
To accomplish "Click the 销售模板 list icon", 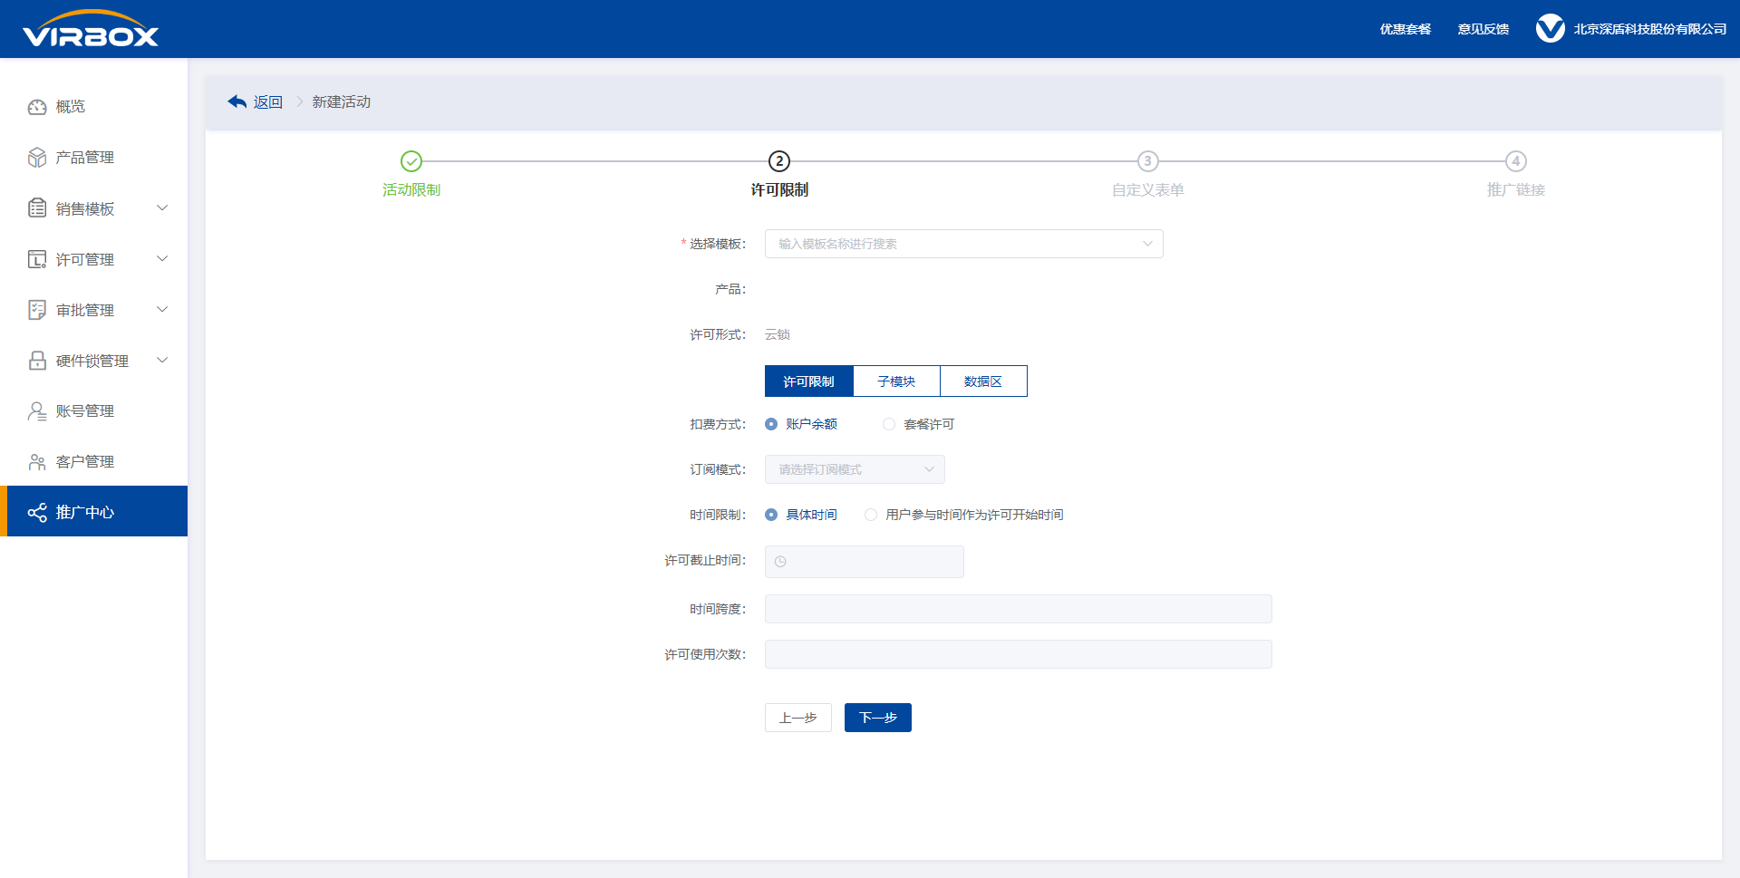I will [37, 208].
